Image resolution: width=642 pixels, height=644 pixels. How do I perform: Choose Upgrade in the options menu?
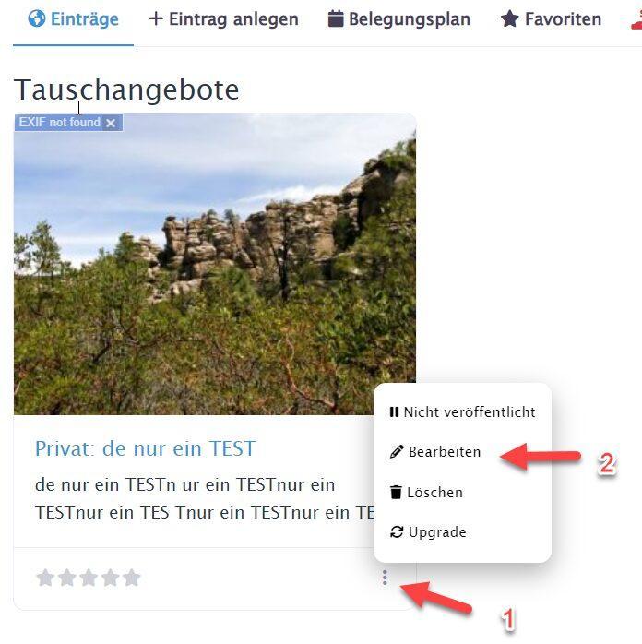point(428,532)
